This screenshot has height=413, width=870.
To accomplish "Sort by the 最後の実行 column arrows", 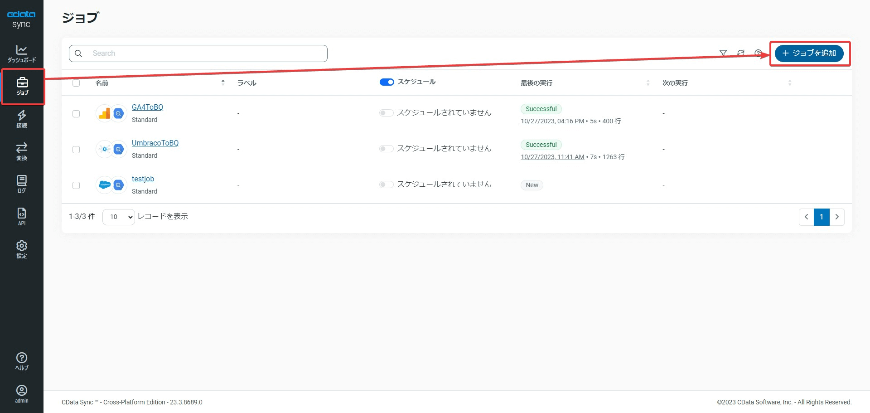I will 648,83.
